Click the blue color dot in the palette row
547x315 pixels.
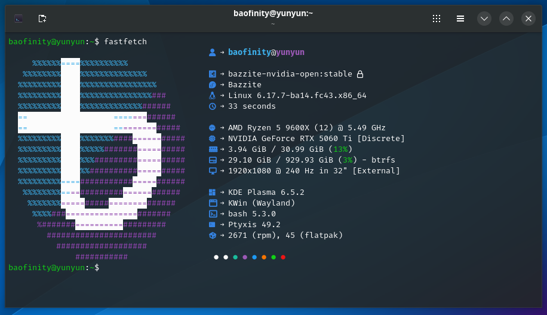pos(254,258)
